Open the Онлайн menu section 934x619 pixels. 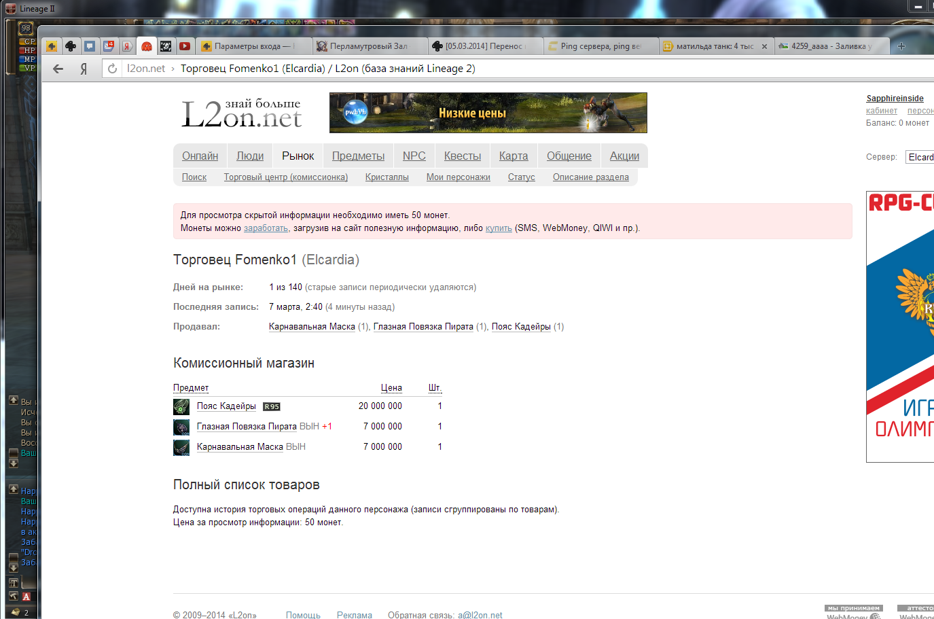(x=200, y=156)
